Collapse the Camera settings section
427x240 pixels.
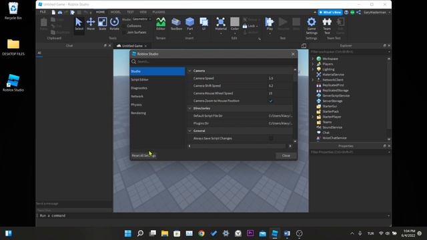(189, 71)
